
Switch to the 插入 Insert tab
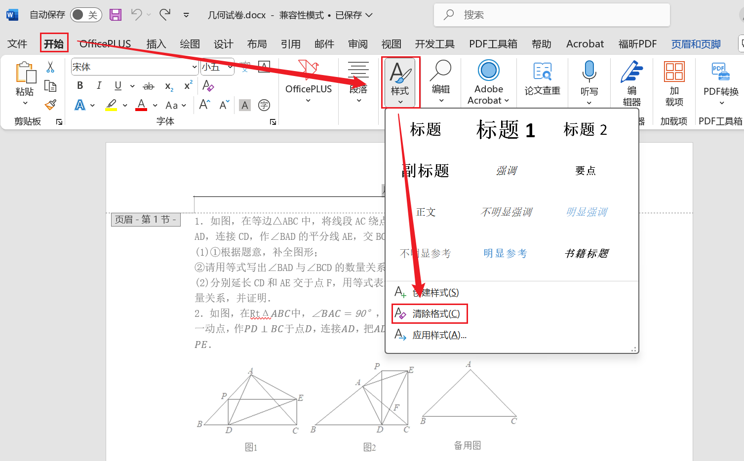click(x=156, y=44)
